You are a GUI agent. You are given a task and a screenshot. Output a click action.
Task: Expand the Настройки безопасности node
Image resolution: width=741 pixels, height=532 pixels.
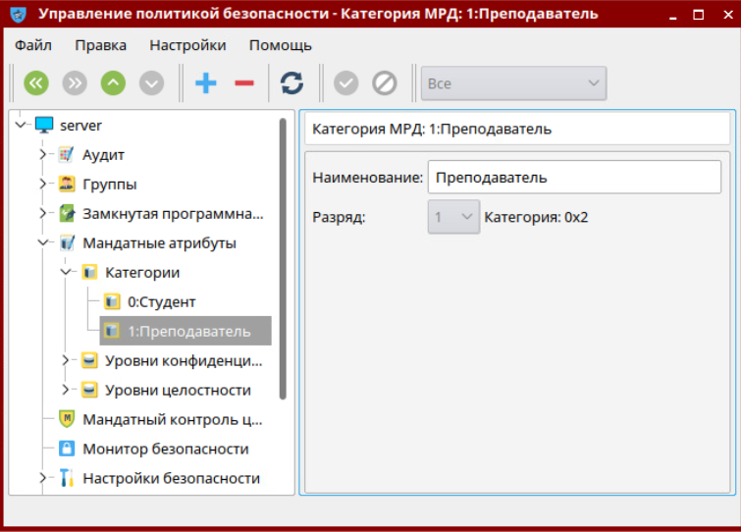coord(42,478)
